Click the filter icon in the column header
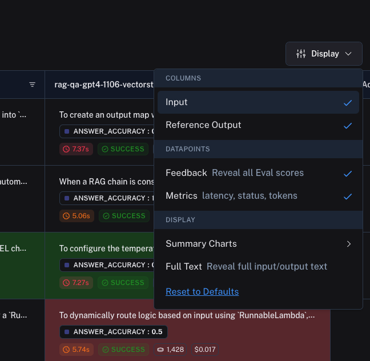 (33, 85)
